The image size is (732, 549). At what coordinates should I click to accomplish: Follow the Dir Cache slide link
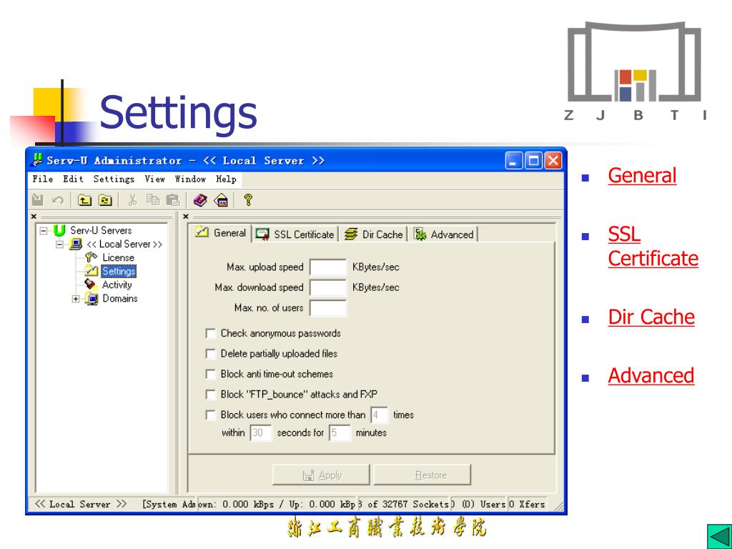651,317
